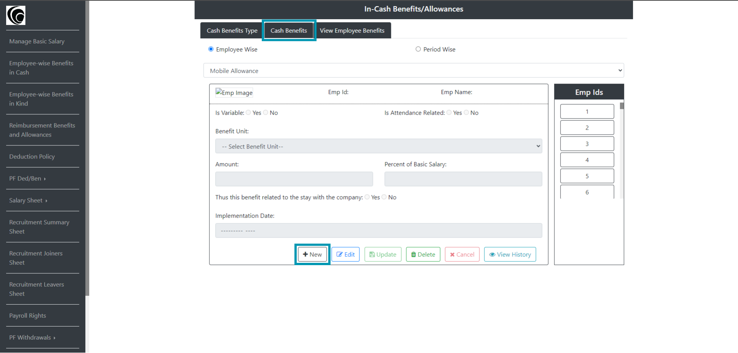Set Is Attendance Related to Yes
This screenshot has height=353, width=738.
[x=449, y=112]
